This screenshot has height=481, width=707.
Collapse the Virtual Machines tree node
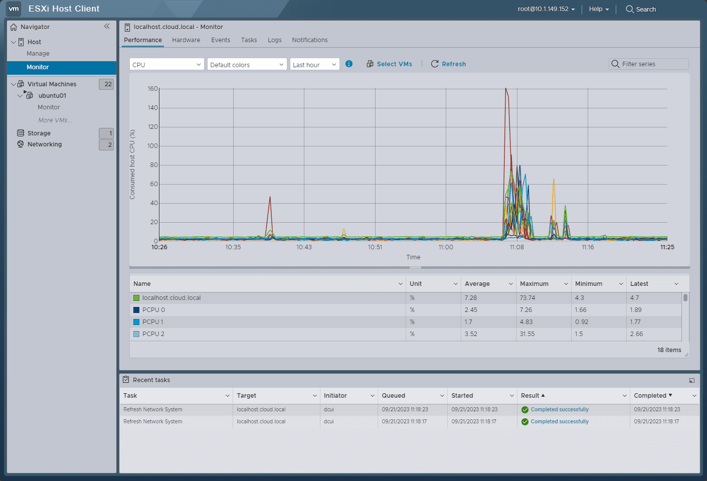pos(14,84)
